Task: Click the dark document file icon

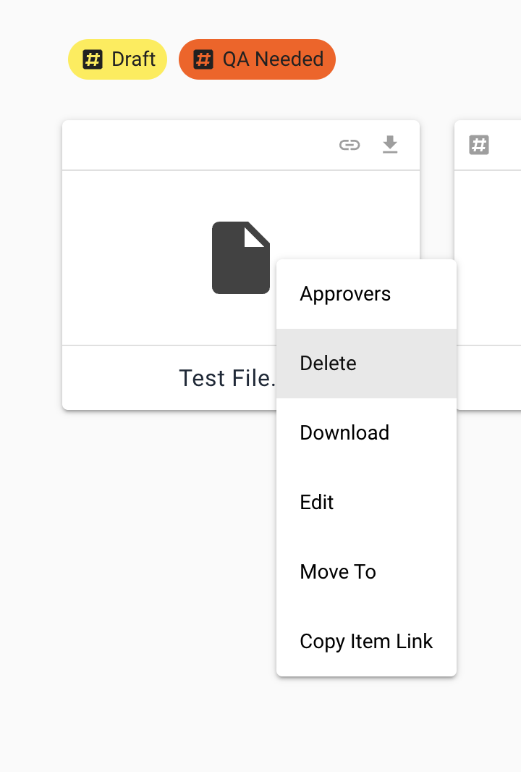Action: [x=240, y=257]
